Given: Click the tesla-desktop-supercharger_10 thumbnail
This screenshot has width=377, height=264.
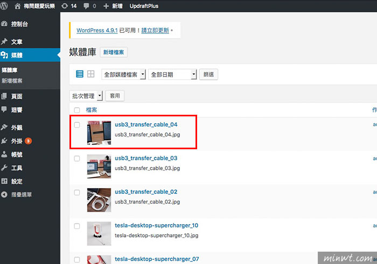Looking at the screenshot, I should pos(99,234).
